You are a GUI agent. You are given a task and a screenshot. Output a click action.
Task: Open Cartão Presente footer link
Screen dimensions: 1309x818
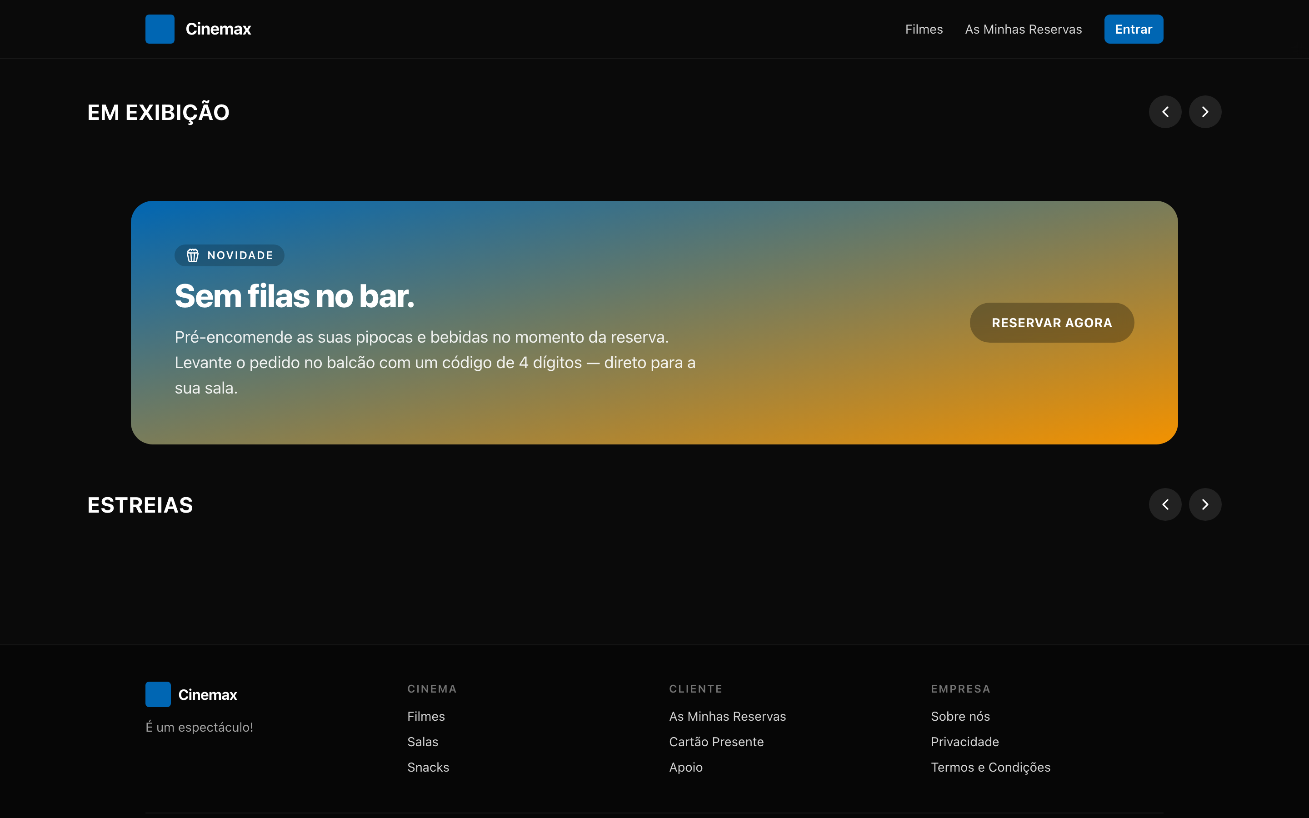pyautogui.click(x=716, y=742)
